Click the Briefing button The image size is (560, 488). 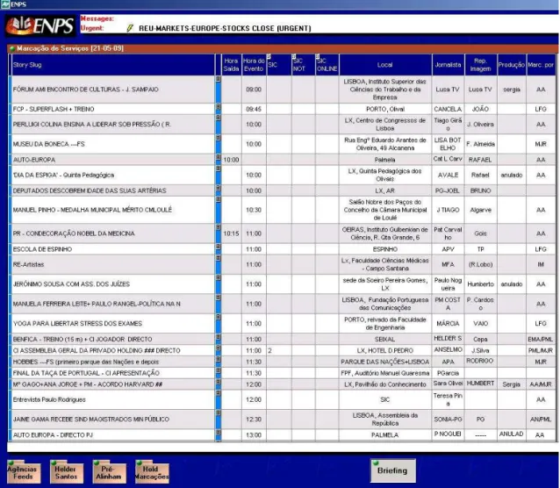point(393,470)
